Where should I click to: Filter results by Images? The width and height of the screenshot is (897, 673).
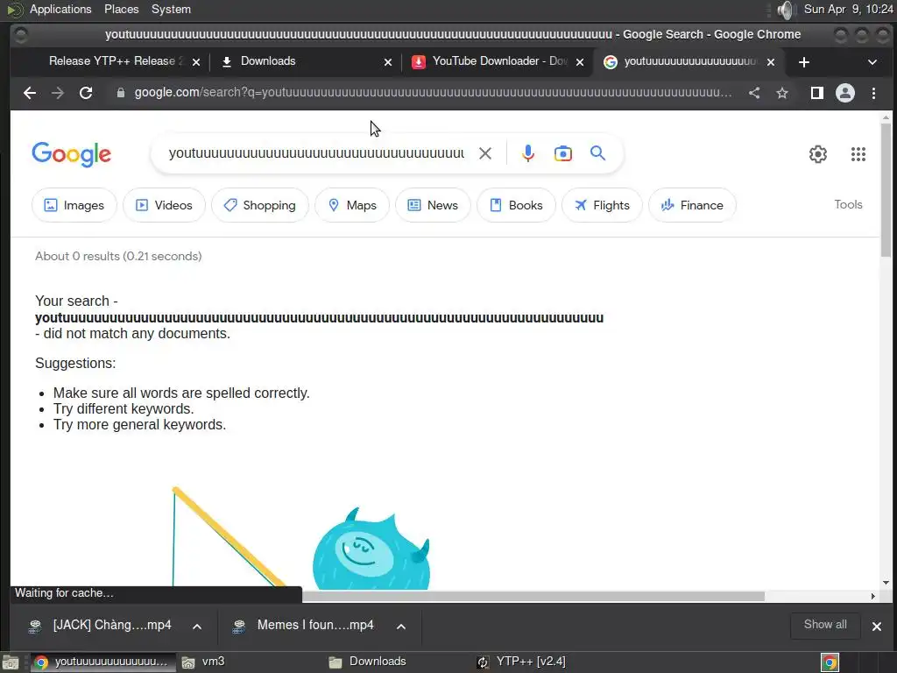(x=74, y=205)
